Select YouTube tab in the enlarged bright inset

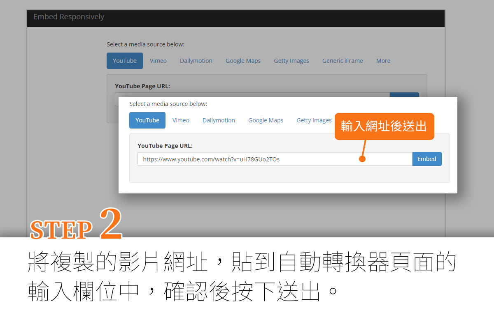[x=147, y=120]
